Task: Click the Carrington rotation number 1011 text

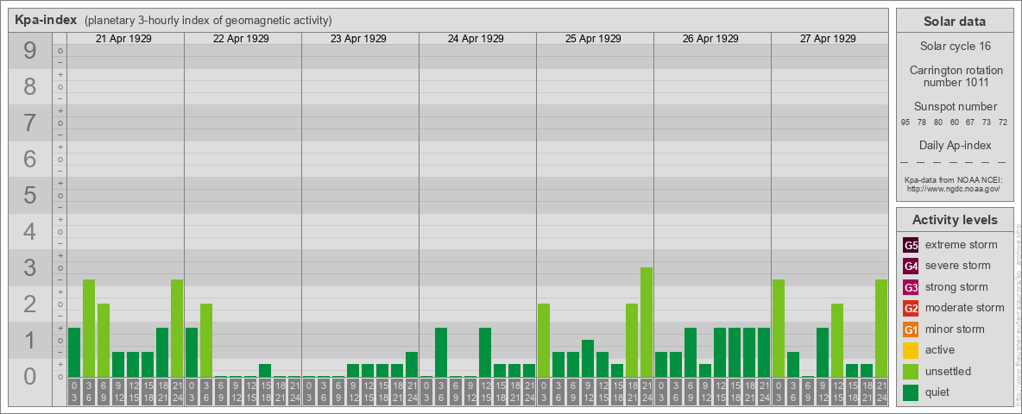Action: [x=956, y=76]
